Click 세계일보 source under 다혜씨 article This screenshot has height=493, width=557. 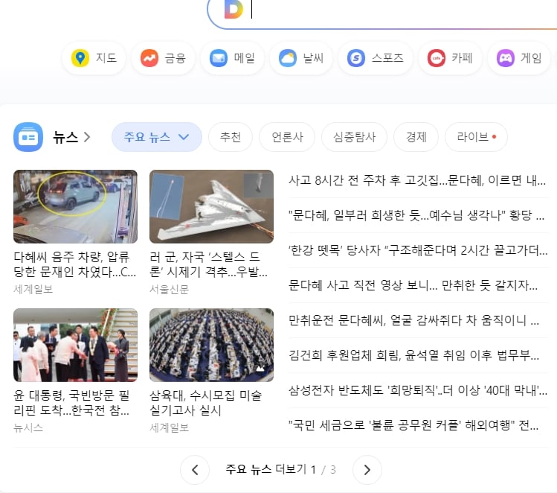(x=33, y=289)
